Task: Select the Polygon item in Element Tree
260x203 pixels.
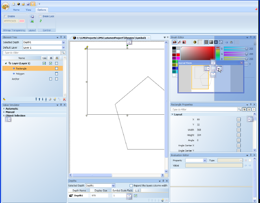Action: click(x=20, y=74)
